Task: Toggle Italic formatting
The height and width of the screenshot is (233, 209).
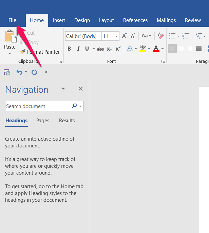Action: click(78, 49)
